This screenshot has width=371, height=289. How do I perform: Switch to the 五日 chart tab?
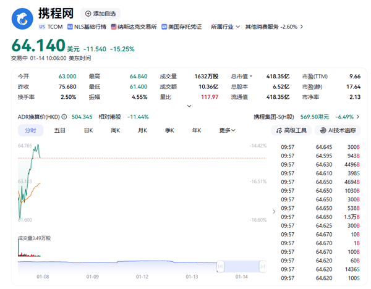tap(59, 130)
